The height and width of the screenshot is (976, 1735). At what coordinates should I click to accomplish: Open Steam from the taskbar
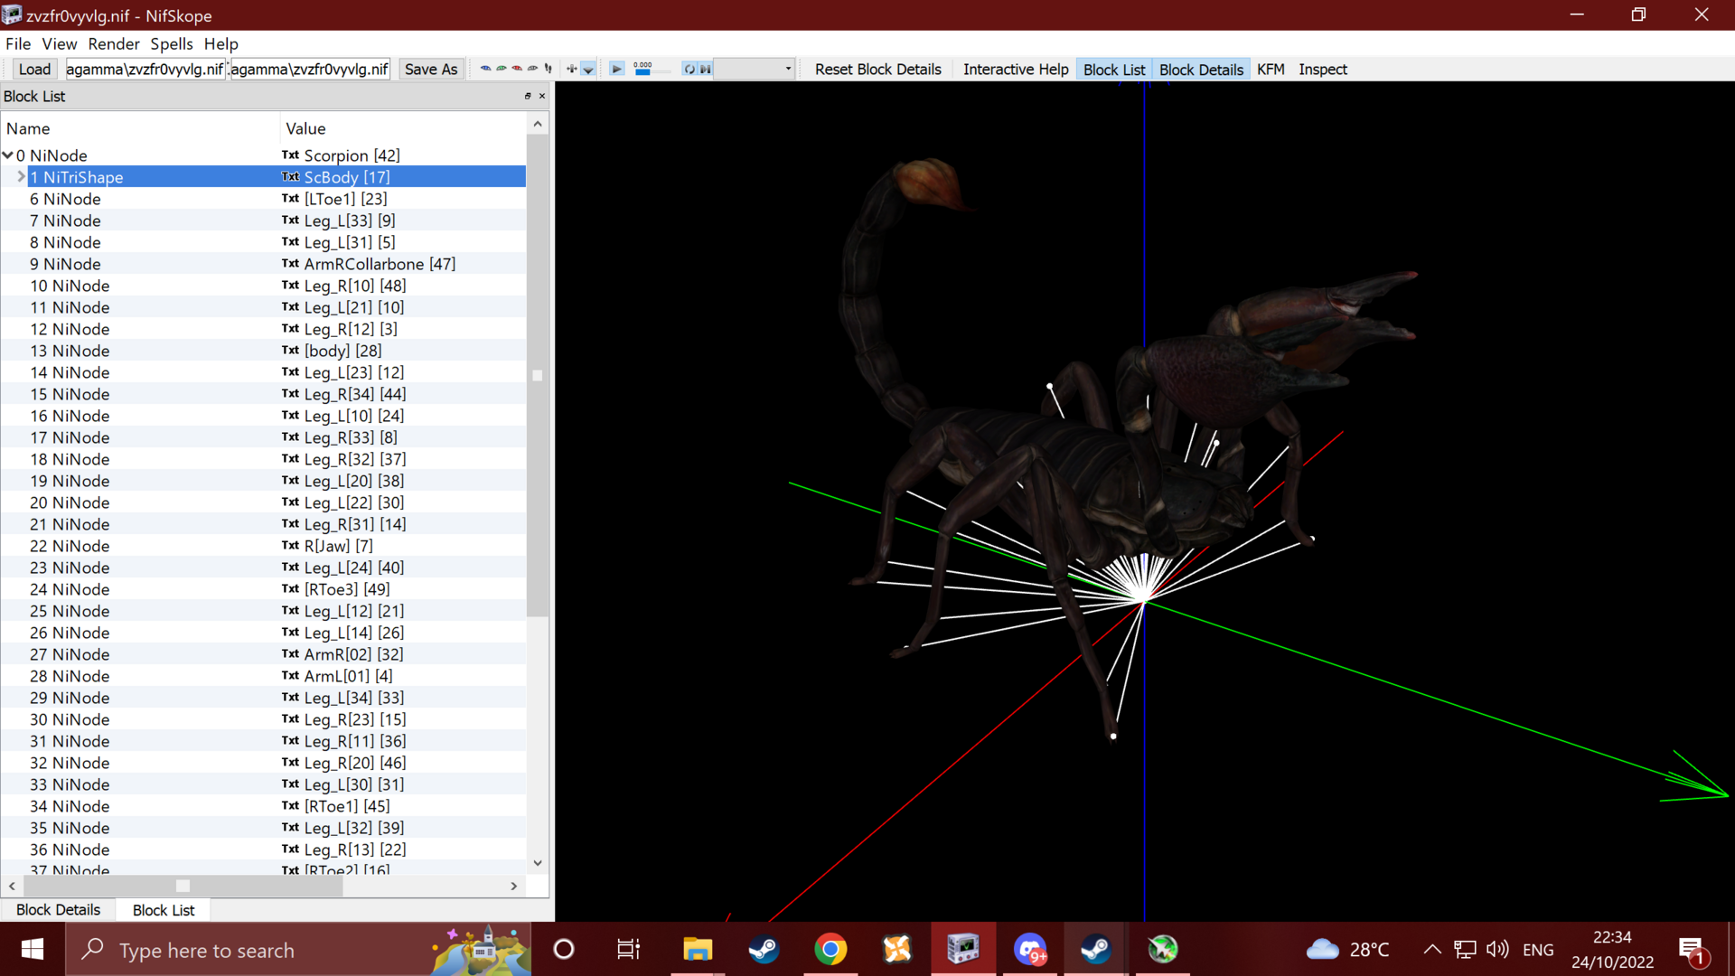click(x=764, y=949)
